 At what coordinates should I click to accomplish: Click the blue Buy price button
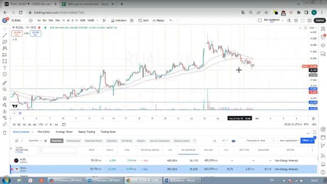pyautogui.click(x=35, y=33)
